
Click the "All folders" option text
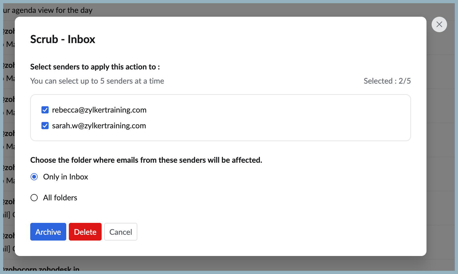60,198
